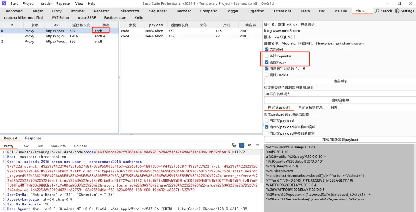416x212 pixels.
Task: Open the 自定义报错信息 tab
Action: click(310, 108)
